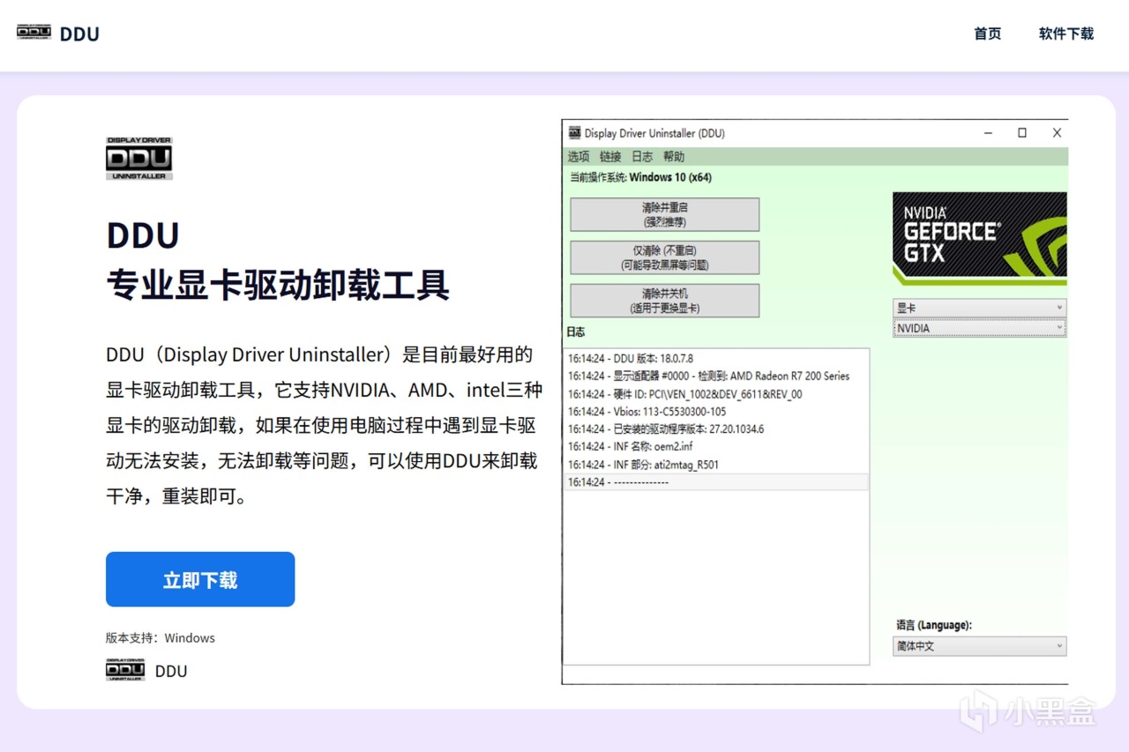Click the 版本支持：Windows text
Viewport: 1129px width, 752px height.
(161, 638)
